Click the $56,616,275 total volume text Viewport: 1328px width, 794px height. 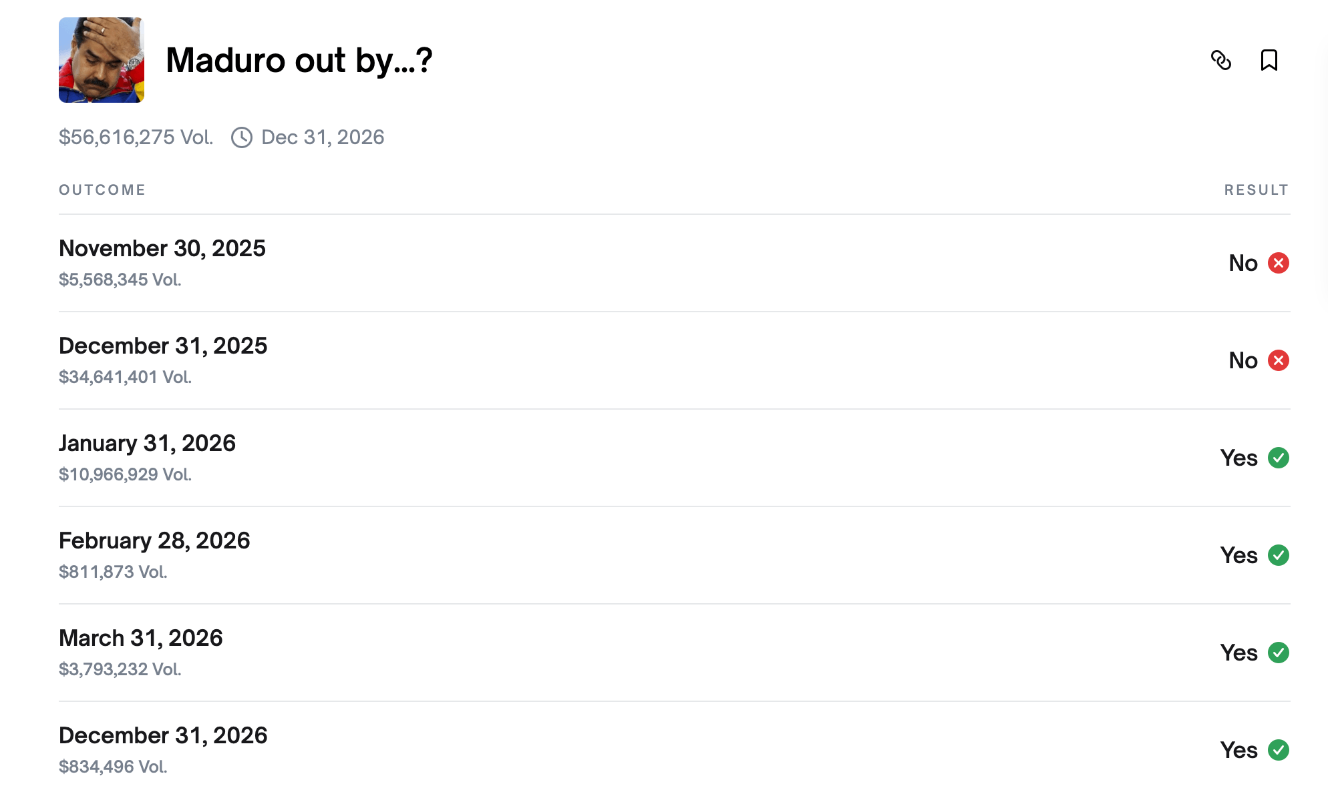(x=136, y=137)
